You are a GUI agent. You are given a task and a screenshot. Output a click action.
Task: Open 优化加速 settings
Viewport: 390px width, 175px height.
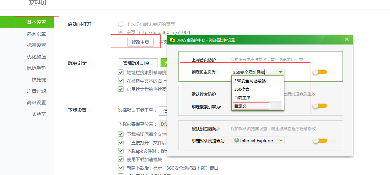(36, 57)
